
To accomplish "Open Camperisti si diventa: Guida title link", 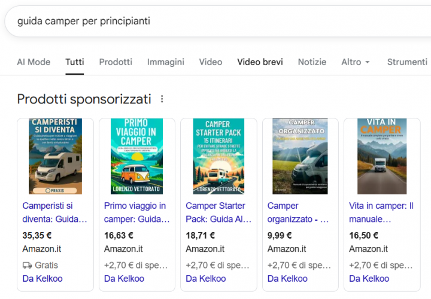I will (x=55, y=212).
